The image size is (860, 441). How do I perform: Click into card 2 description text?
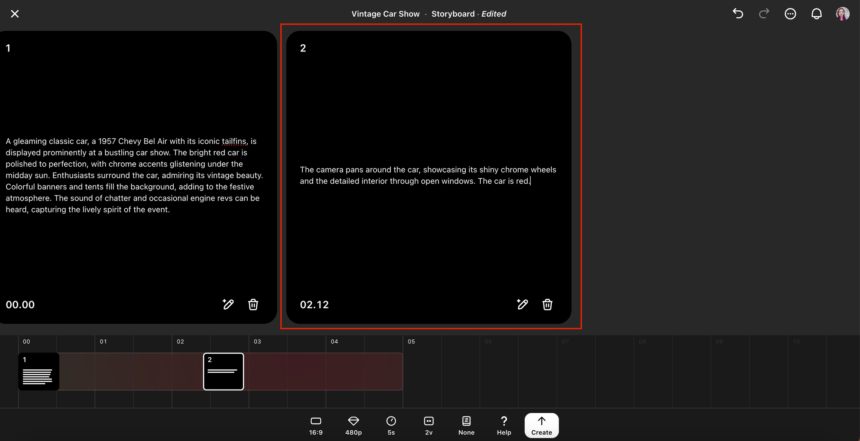coord(428,176)
